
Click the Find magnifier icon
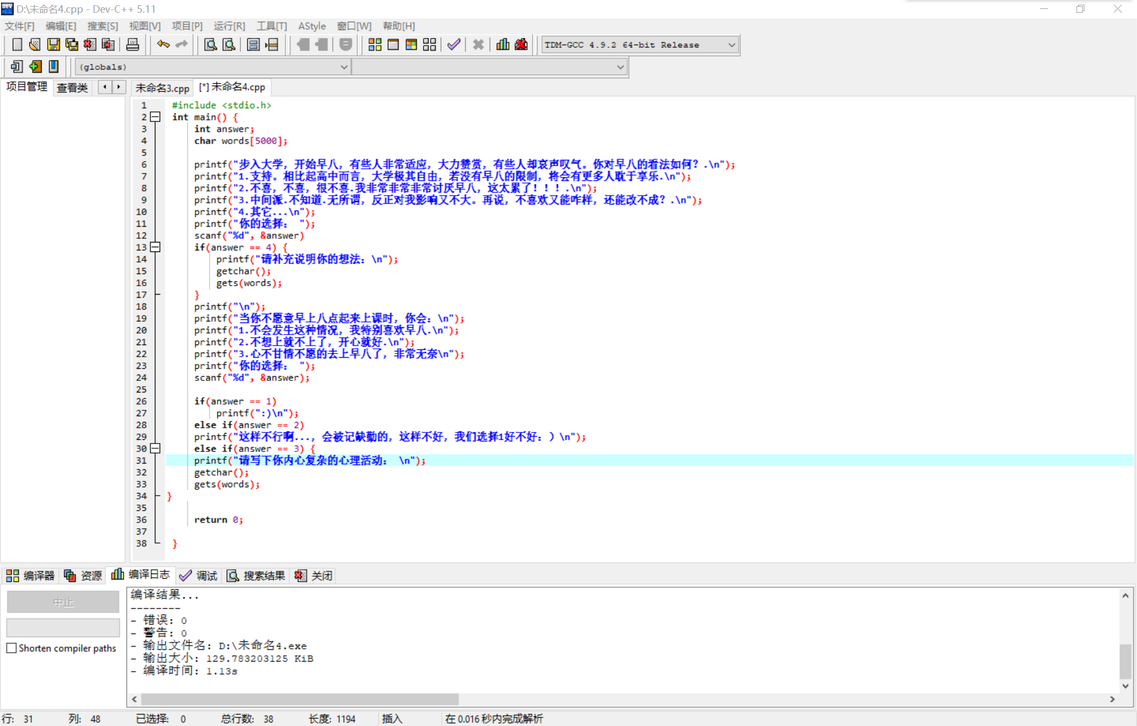tap(211, 45)
